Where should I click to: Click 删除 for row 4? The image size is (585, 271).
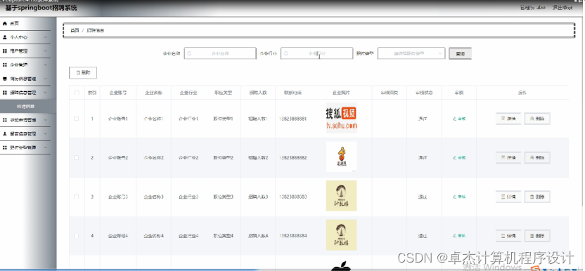[537, 236]
